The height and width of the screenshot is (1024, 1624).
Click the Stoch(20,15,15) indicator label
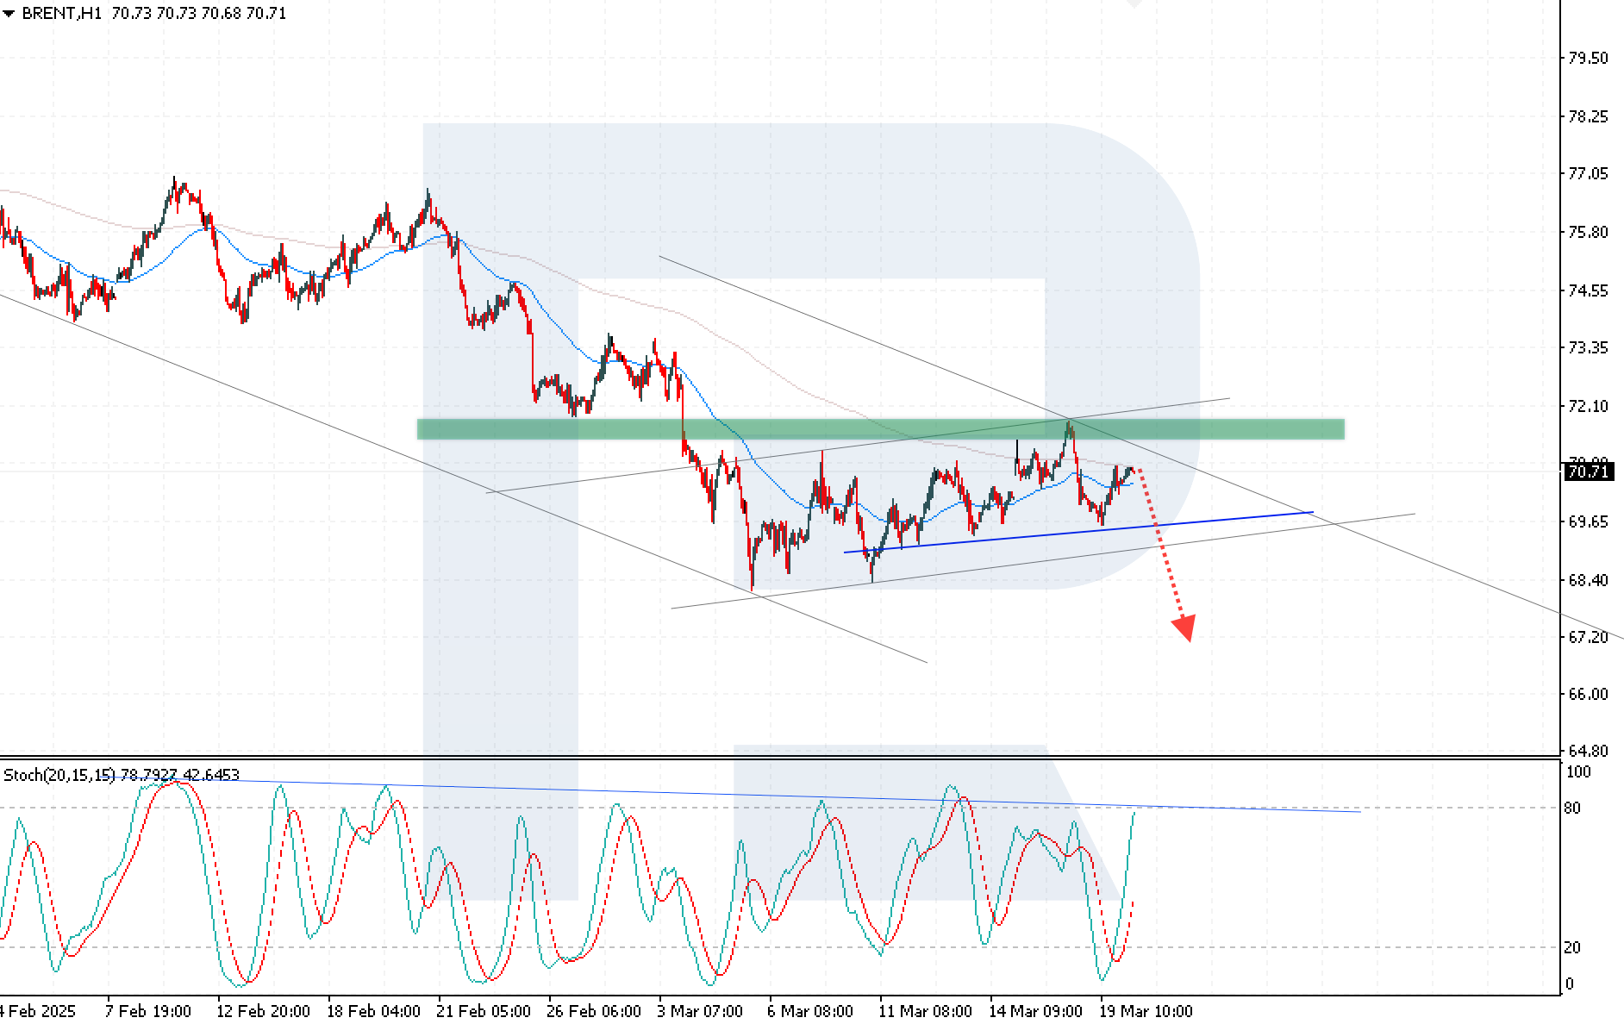tap(59, 775)
